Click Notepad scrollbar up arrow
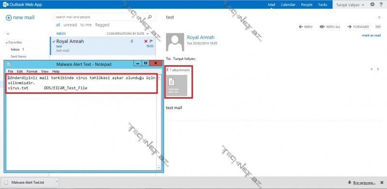387x189 pixels. pos(159,78)
